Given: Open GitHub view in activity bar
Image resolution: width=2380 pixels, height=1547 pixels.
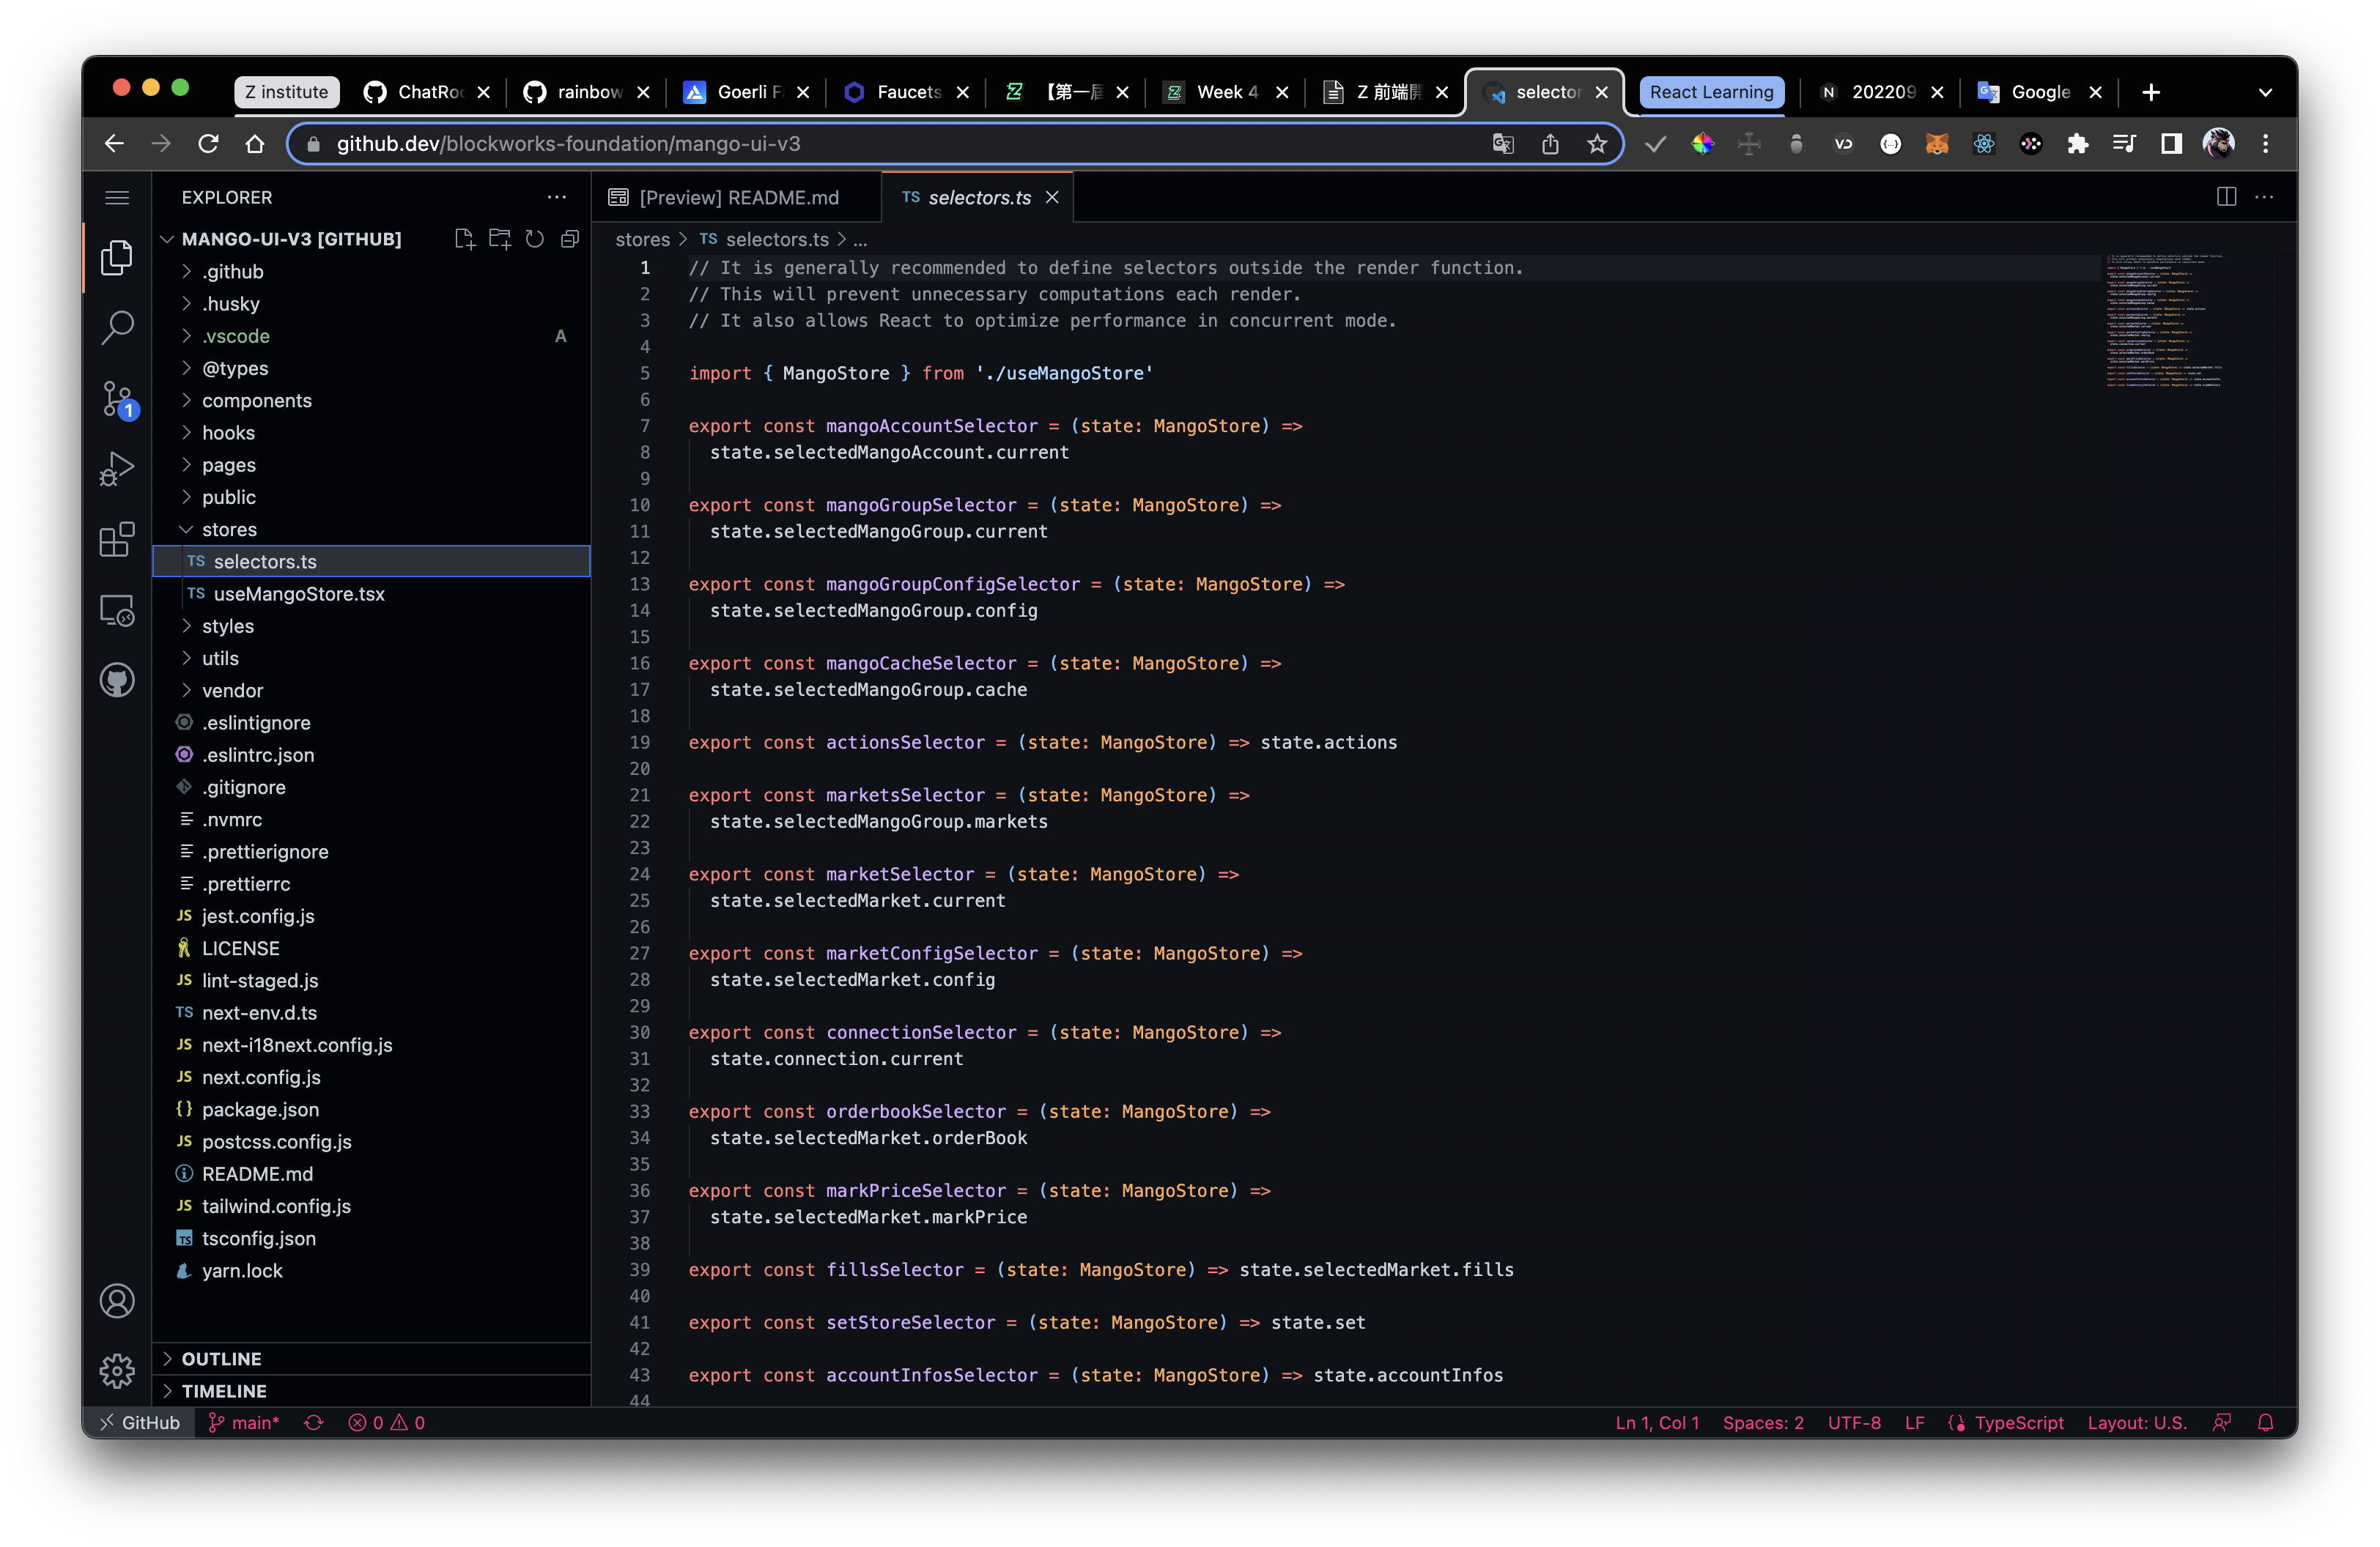Looking at the screenshot, I should pos(117,680).
